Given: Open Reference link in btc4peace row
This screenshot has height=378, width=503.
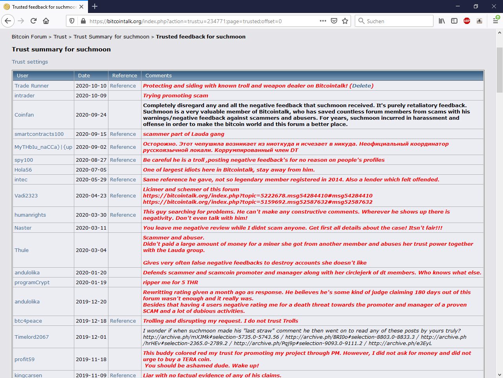Looking at the screenshot, I should [x=123, y=321].
